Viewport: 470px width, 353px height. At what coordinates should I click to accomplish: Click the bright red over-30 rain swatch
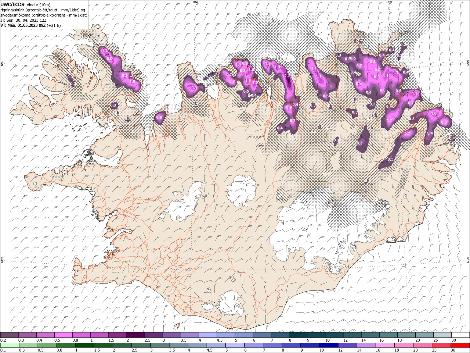point(460,345)
